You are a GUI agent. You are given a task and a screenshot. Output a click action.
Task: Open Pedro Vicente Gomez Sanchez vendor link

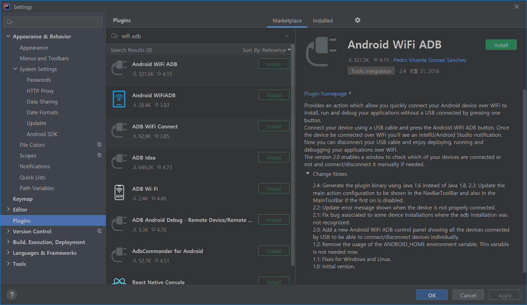click(x=430, y=60)
